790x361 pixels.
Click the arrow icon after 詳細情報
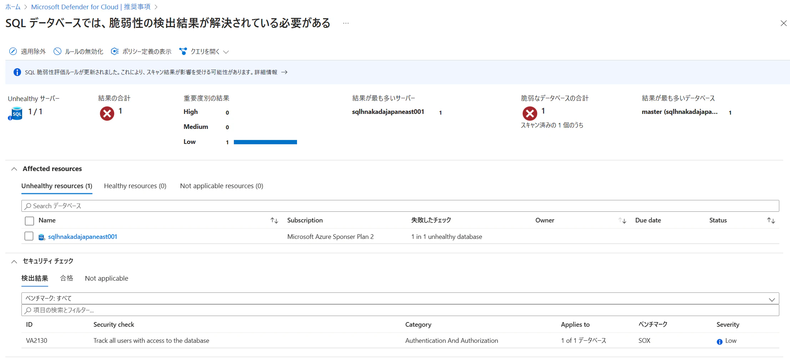[284, 72]
